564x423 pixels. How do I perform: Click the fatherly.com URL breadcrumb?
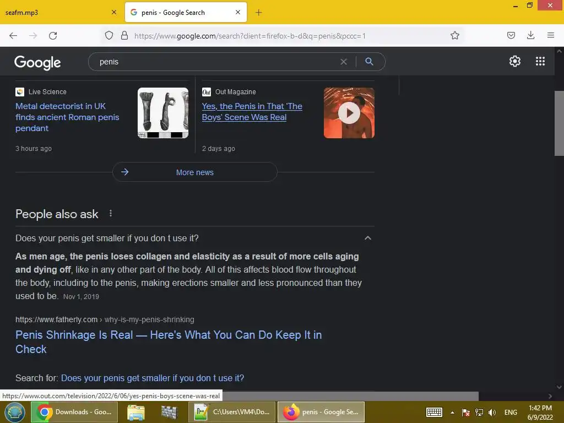105,319
